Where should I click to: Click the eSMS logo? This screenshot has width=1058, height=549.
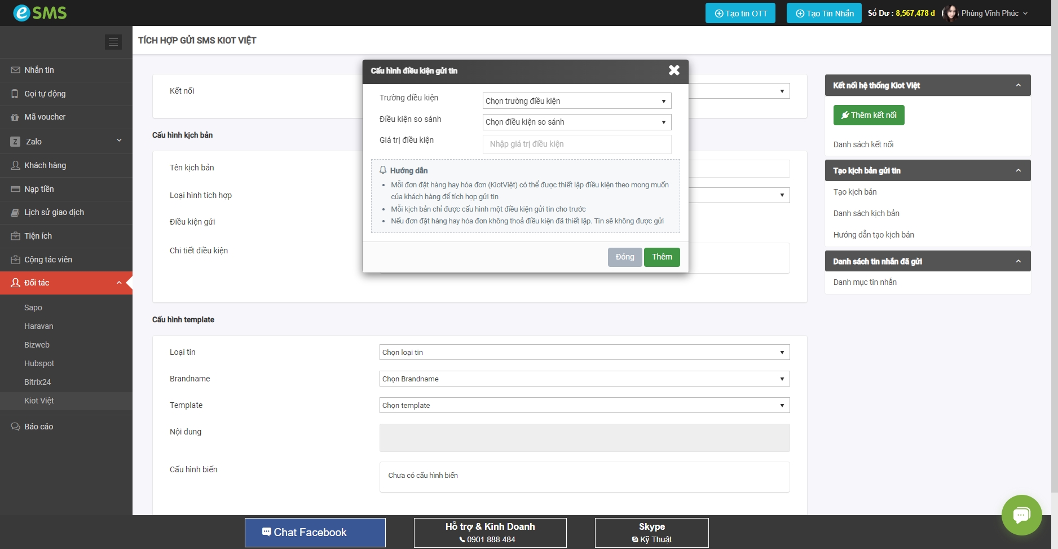pyautogui.click(x=40, y=12)
